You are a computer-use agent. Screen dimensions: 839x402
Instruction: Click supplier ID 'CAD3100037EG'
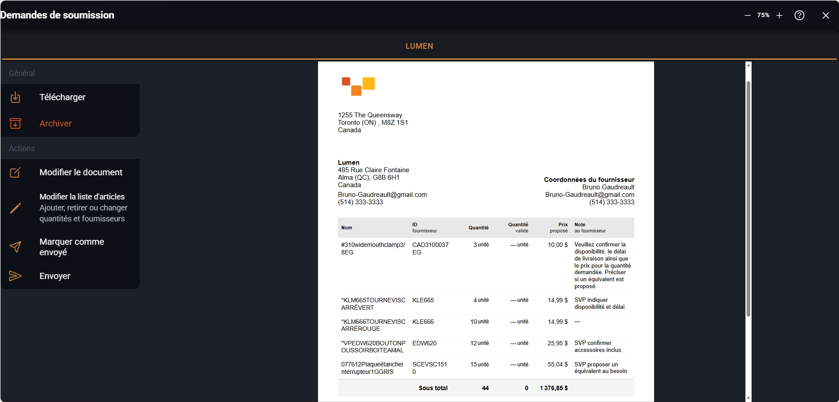pos(430,248)
